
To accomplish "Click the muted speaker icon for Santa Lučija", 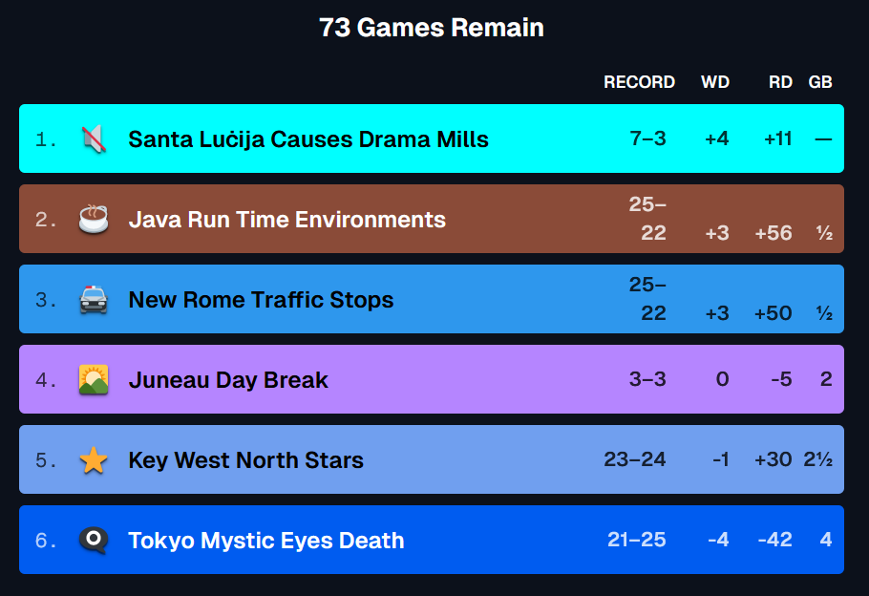I will point(94,138).
